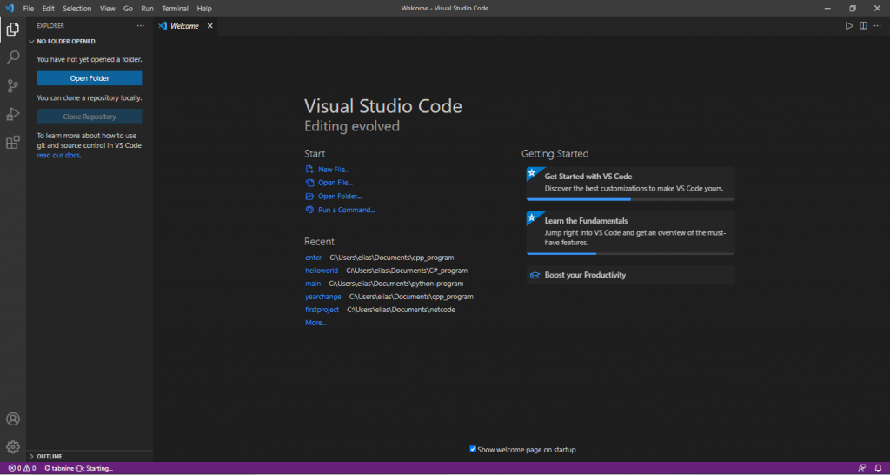The width and height of the screenshot is (890, 475).
Task: Click path C:\Users\elias\Documents\C#_program
Action: point(407,271)
